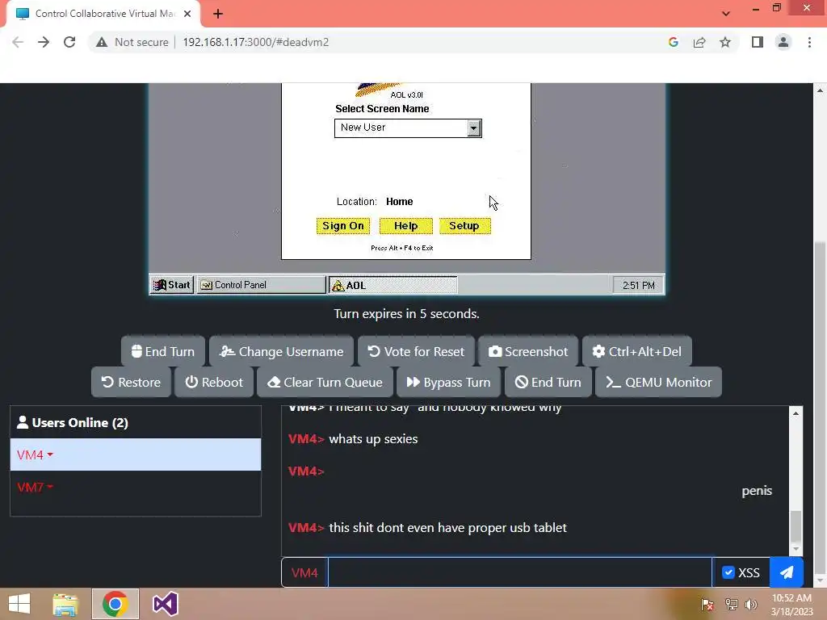Take a VM Screenshot

pyautogui.click(x=528, y=351)
